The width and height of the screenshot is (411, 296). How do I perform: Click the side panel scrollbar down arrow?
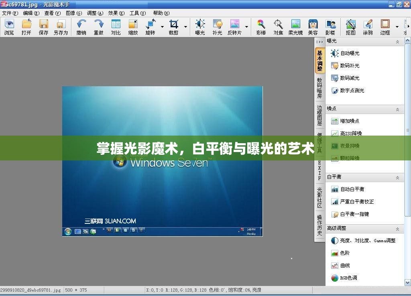coord(408,283)
